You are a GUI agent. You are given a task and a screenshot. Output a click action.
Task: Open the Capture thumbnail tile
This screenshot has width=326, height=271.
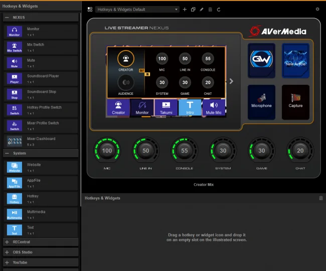click(295, 102)
